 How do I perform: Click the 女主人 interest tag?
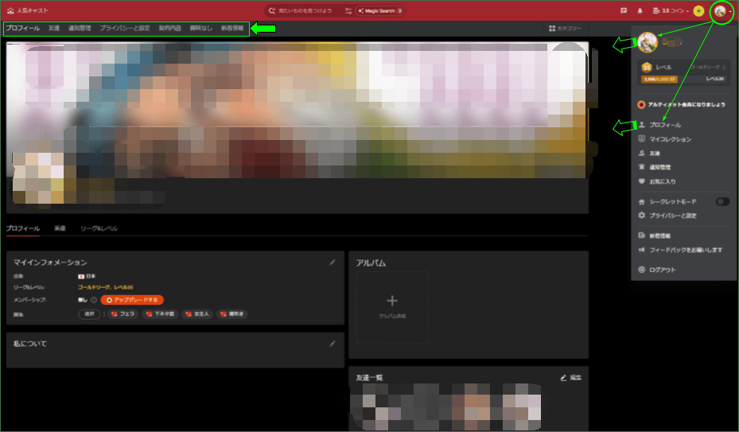197,314
